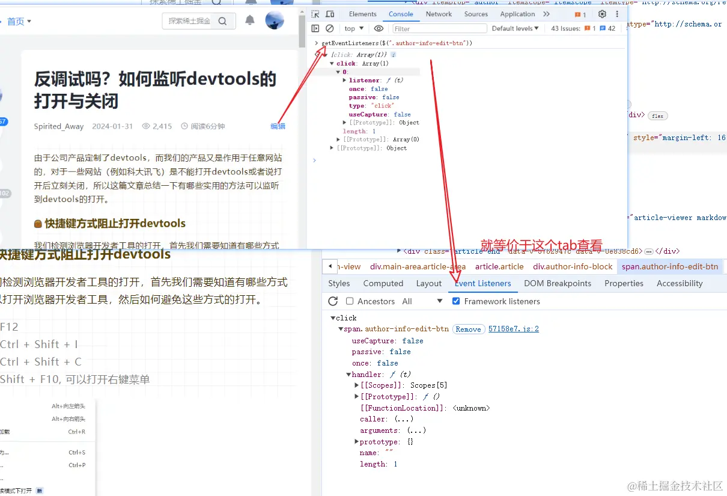The height and width of the screenshot is (496, 727).
Task: Select the Event Listeners tab
Action: (x=483, y=283)
